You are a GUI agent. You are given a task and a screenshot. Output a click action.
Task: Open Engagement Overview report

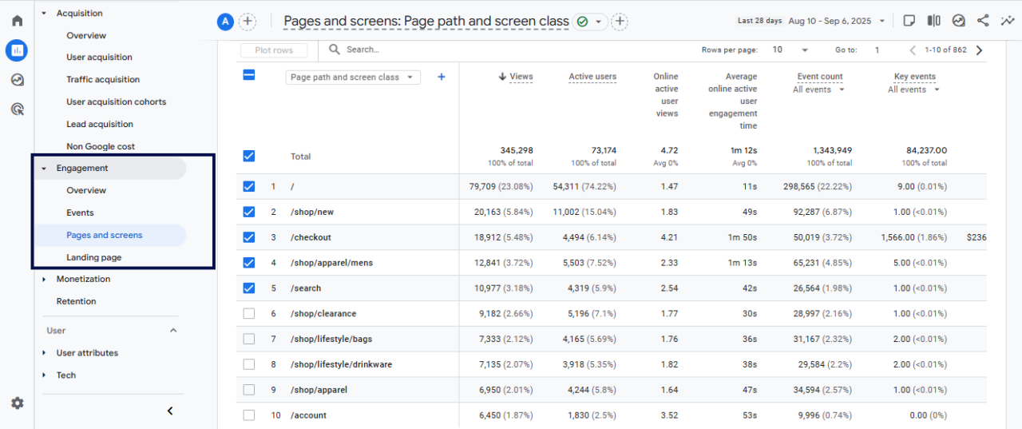click(x=86, y=190)
